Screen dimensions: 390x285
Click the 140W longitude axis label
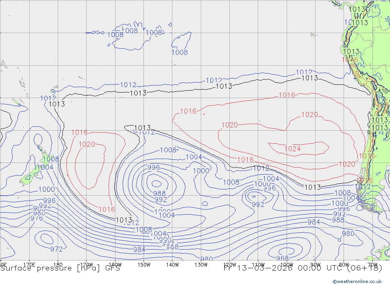[172, 265]
